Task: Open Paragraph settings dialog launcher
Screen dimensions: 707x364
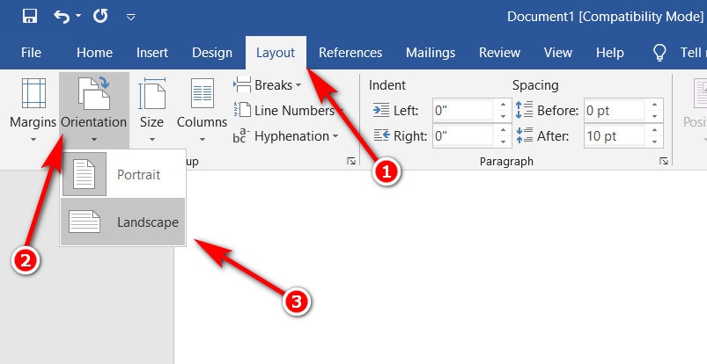Action: [663, 162]
